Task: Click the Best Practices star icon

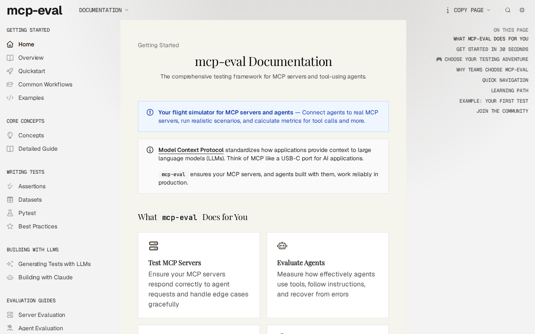Action: tap(10, 226)
